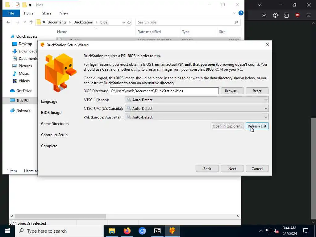Click Explorer forward arrow
316x237 pixels.
[18, 22]
